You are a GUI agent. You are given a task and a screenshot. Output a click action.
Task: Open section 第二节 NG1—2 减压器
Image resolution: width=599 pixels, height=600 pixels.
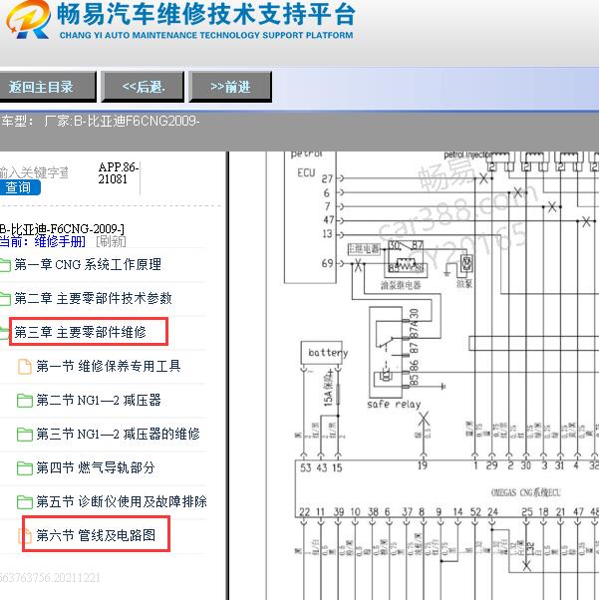point(99,400)
